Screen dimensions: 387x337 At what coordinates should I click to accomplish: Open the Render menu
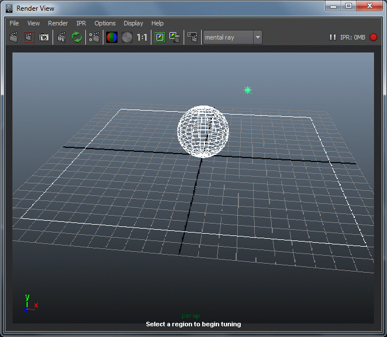(x=58, y=23)
